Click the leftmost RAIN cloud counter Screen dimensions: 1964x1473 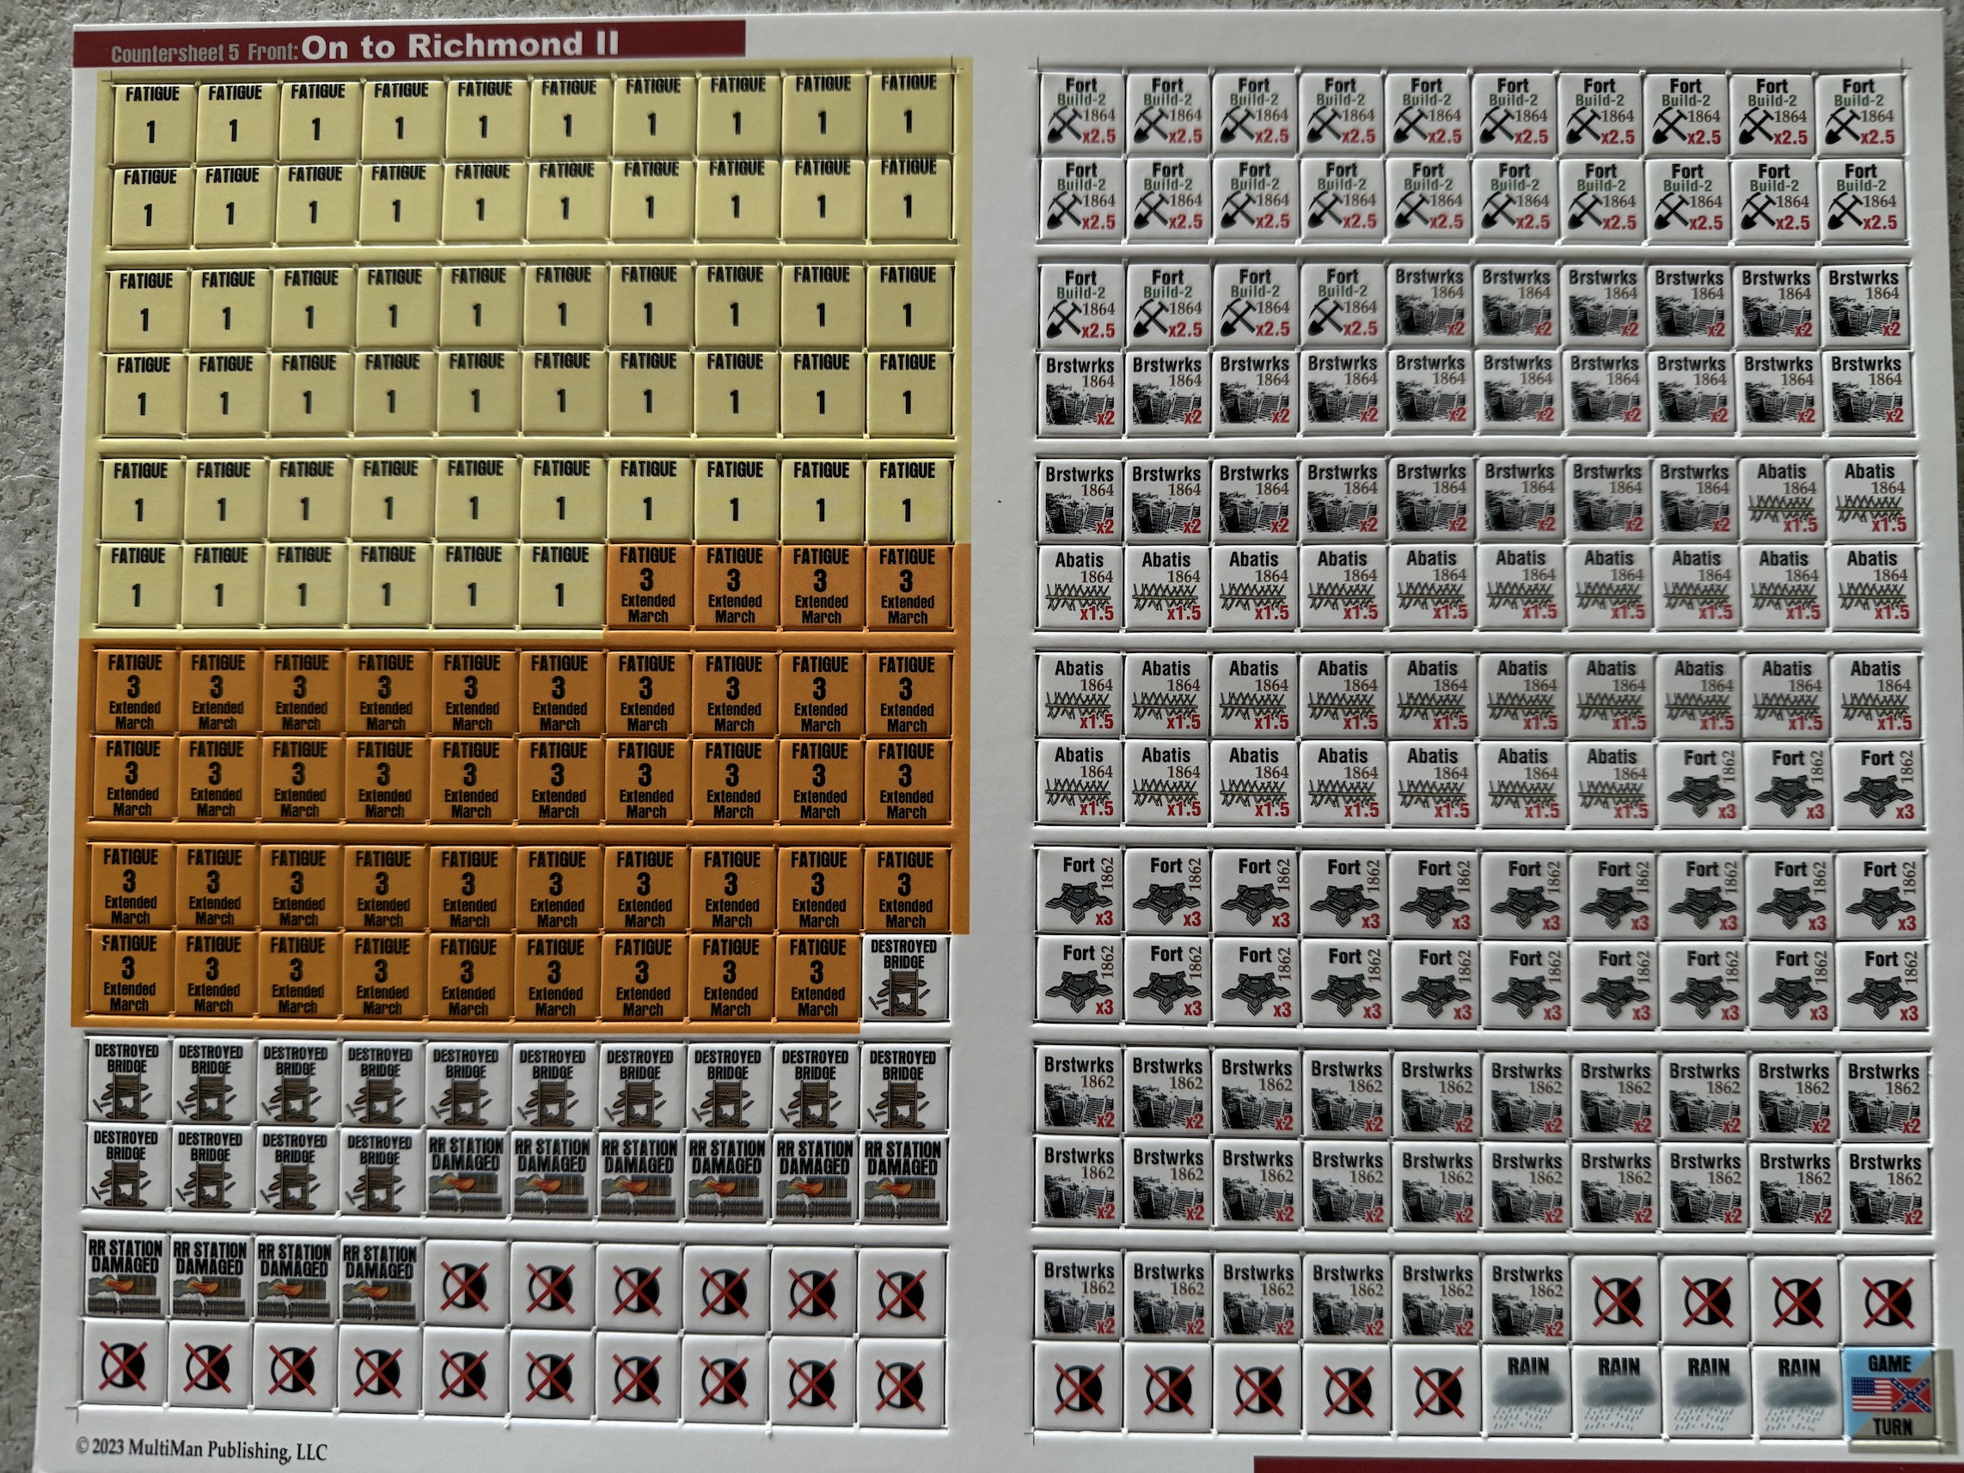click(1527, 1390)
